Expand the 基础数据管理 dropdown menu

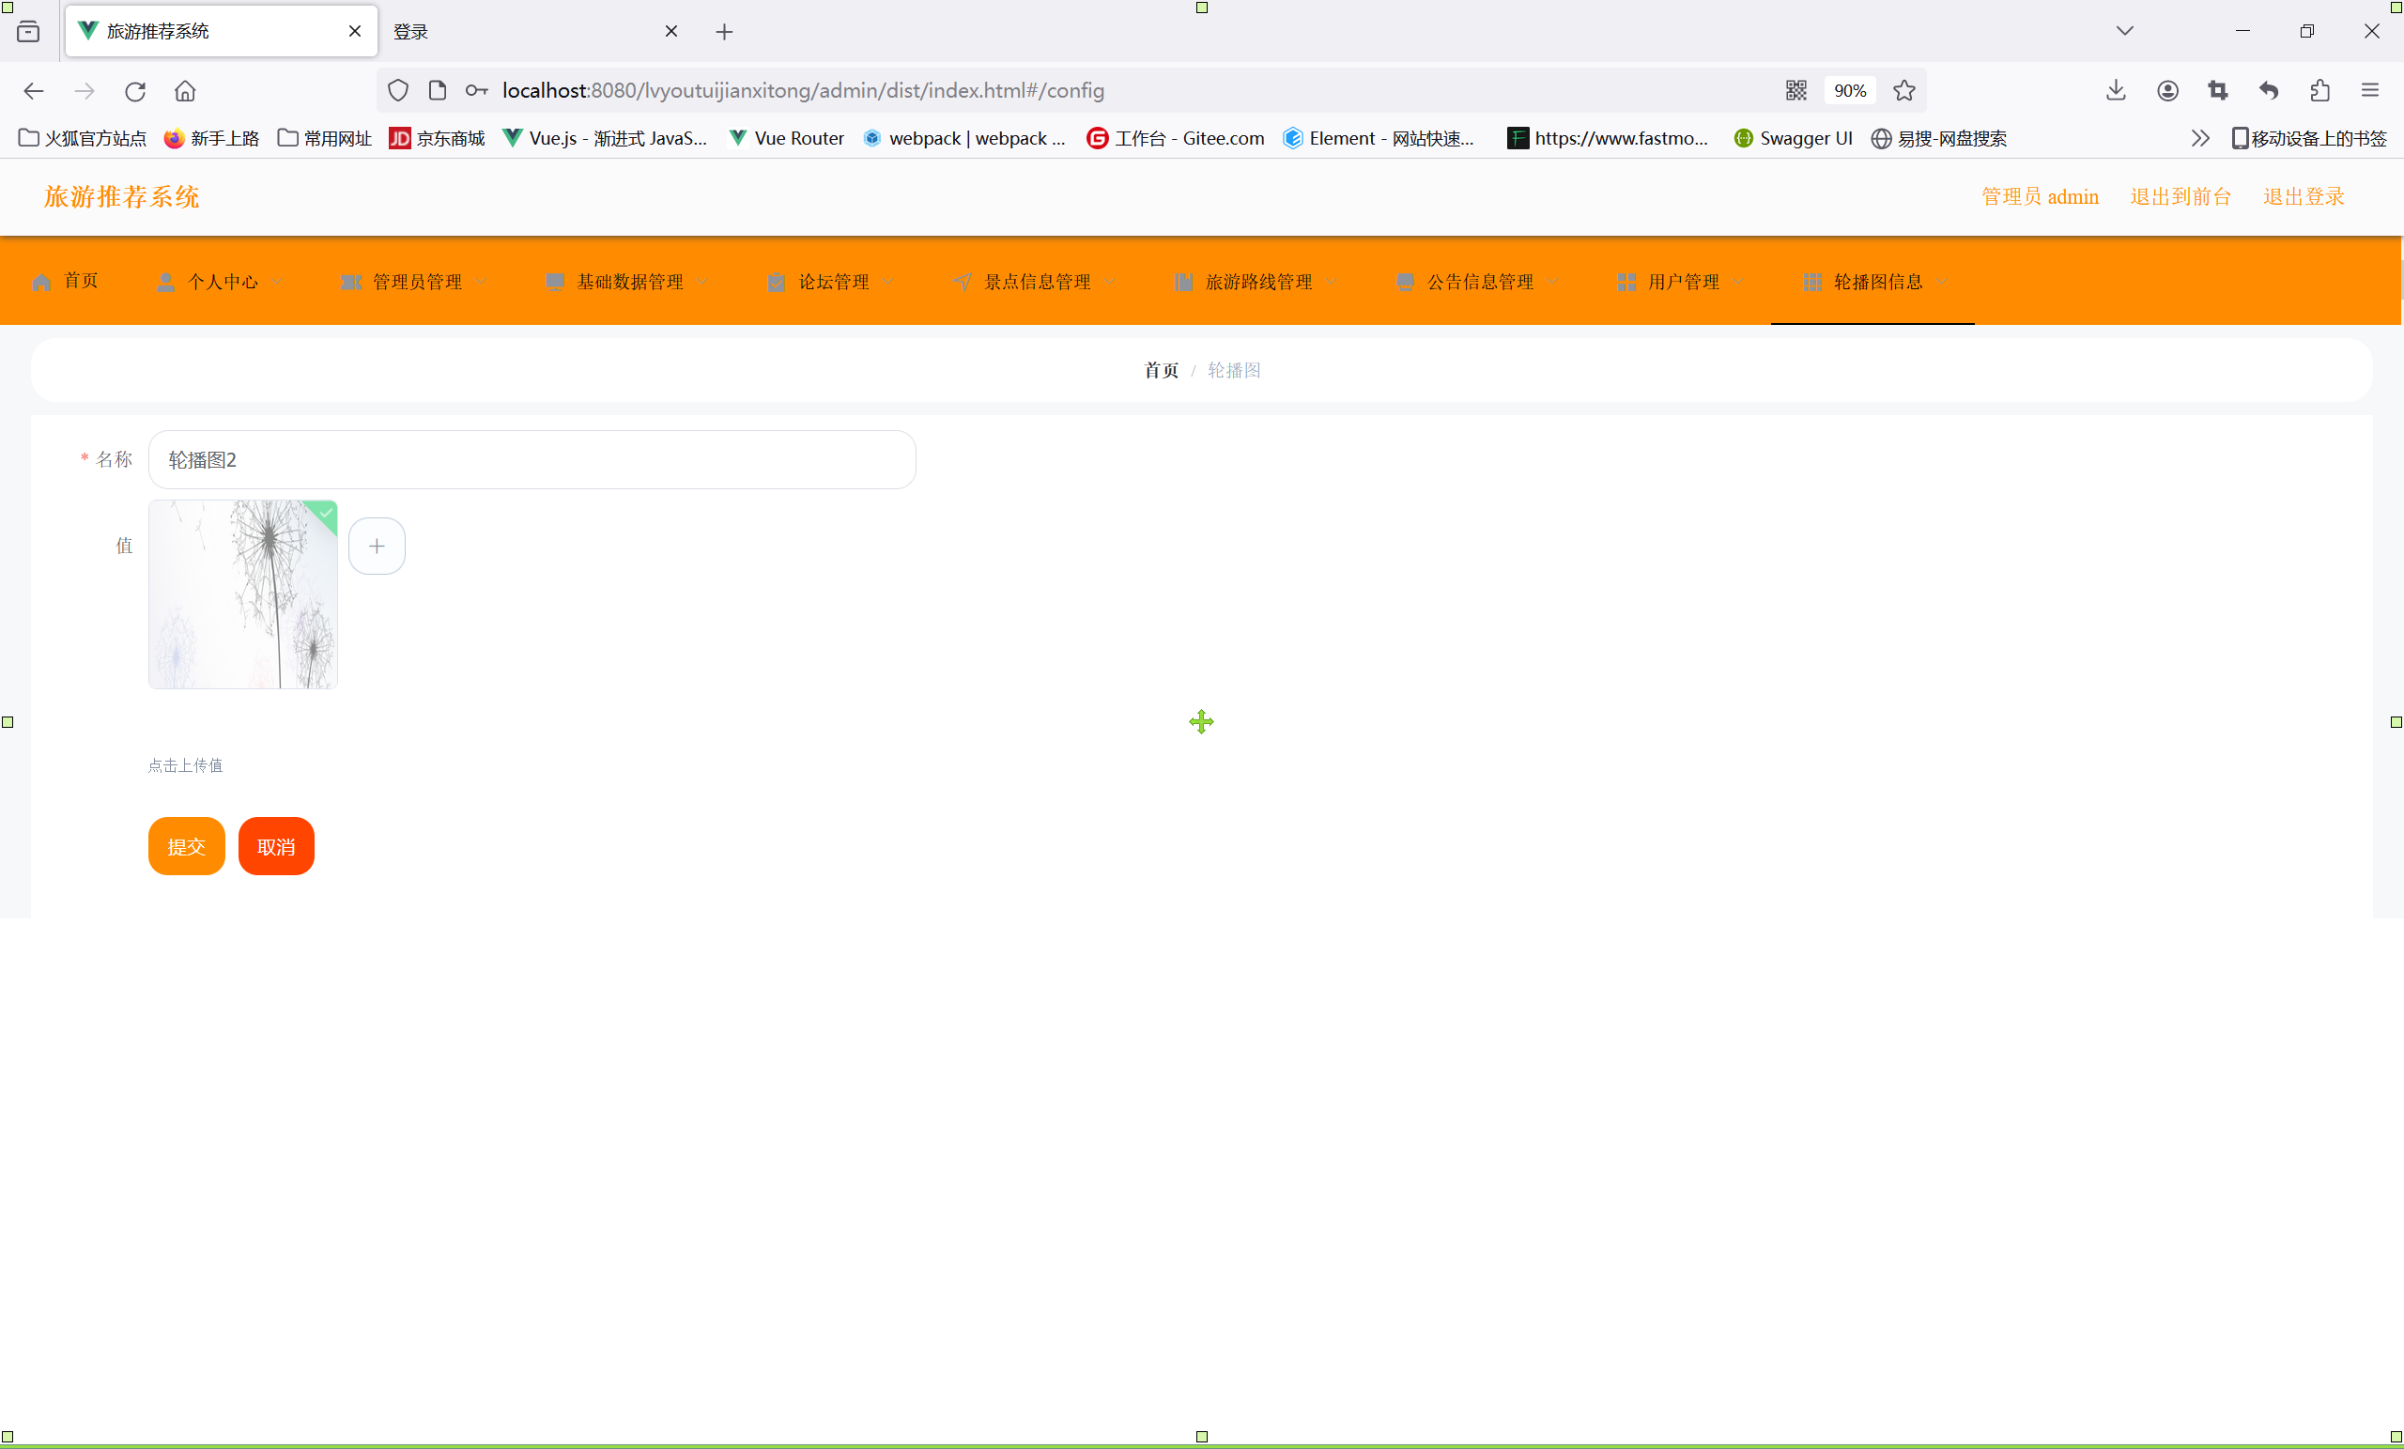coord(628,282)
